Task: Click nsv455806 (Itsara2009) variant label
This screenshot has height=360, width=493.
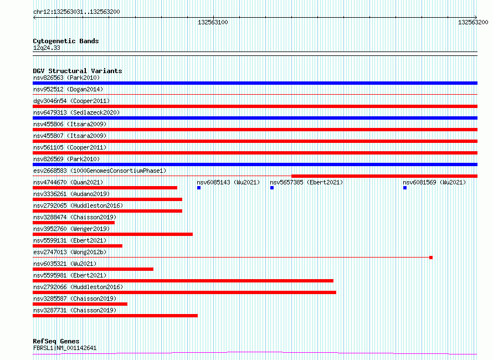Action: coord(70,124)
